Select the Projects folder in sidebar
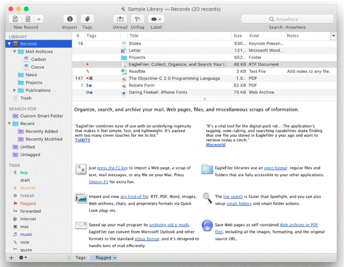The image size is (344, 267). tap(34, 83)
